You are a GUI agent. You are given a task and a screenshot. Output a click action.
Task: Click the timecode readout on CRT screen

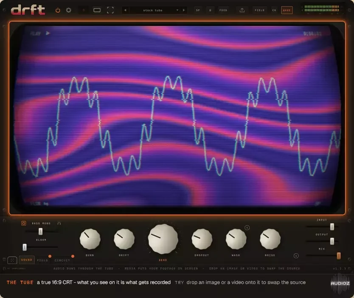312,33
